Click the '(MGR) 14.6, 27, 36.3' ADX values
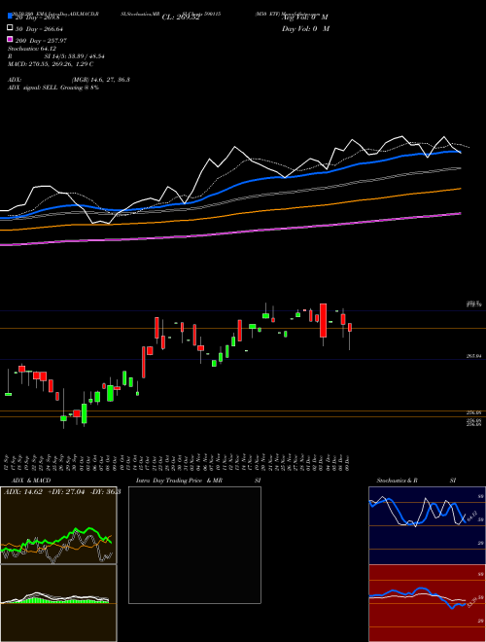The width and height of the screenshot is (486, 642). point(100,80)
